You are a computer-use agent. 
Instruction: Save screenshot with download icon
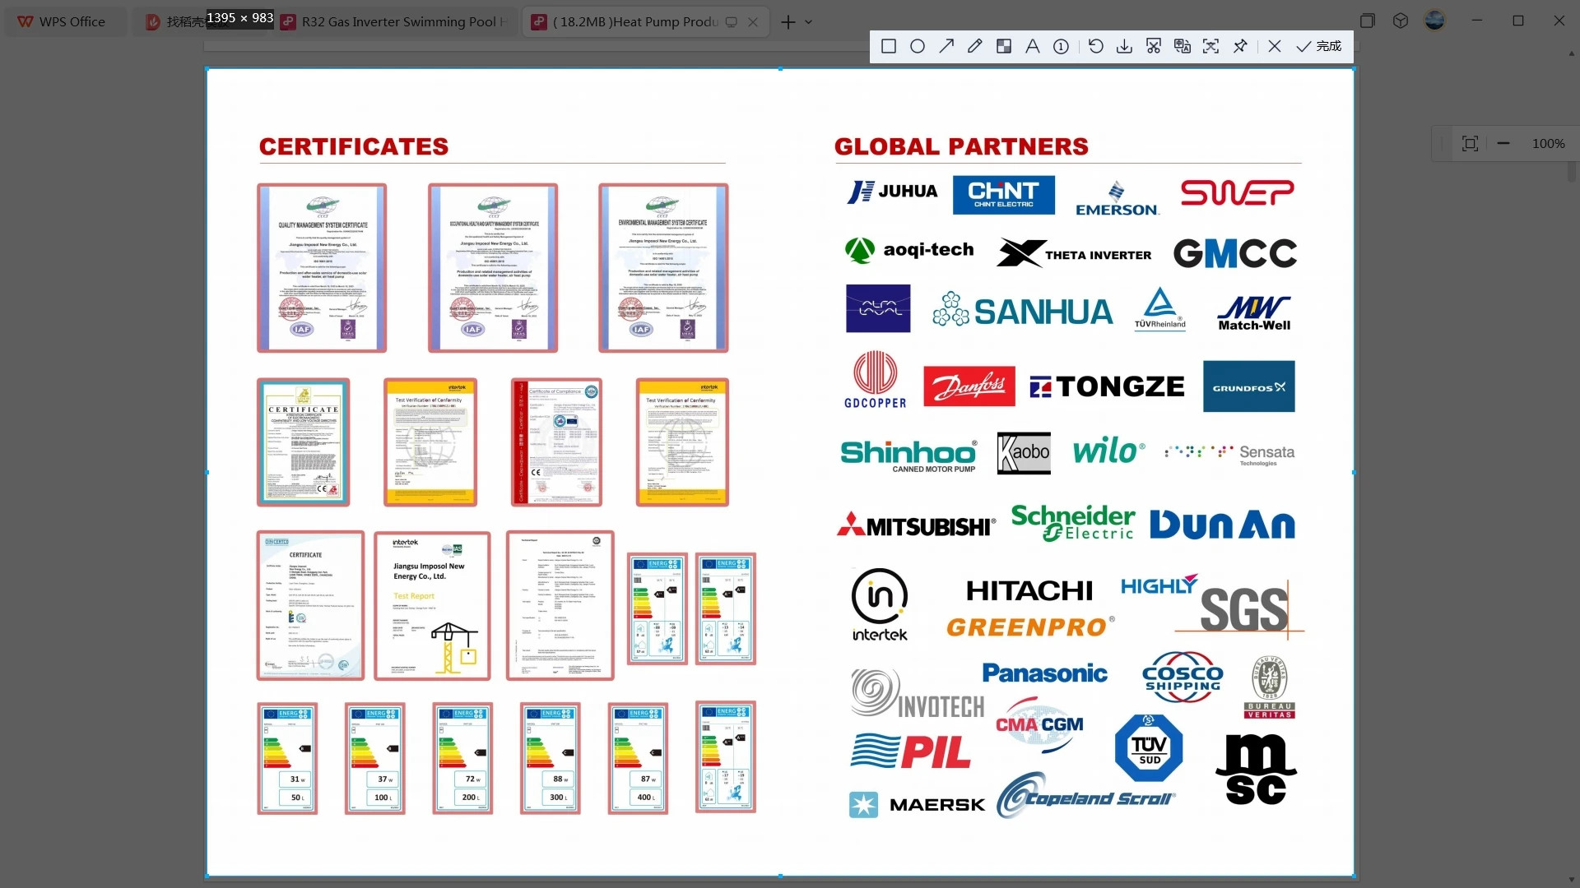coord(1124,46)
